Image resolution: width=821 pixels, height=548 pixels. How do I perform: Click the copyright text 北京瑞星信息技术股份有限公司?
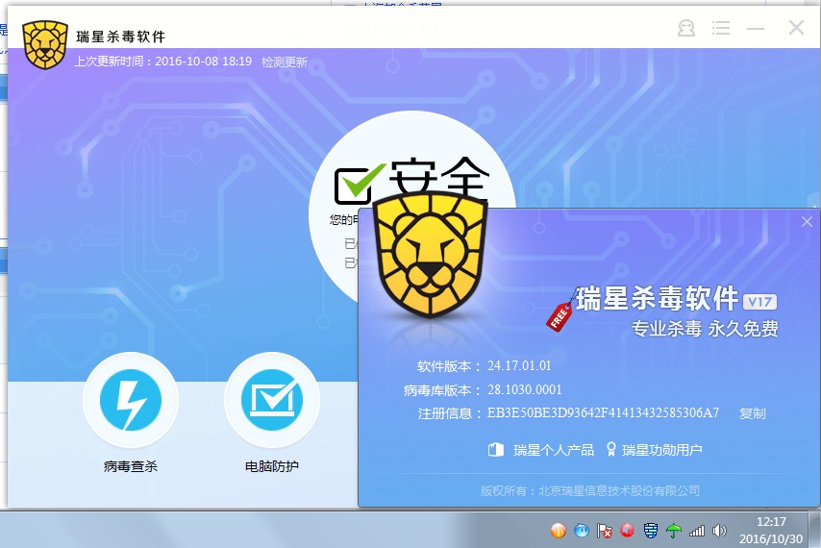(x=619, y=490)
